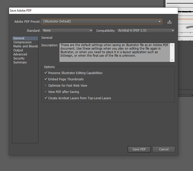The width and height of the screenshot is (193, 171).
Task: Uncheck Embed Page Thumbnails
Action: pyautogui.click(x=45, y=79)
